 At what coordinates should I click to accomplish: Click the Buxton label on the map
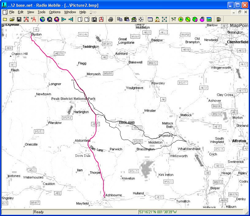(x=36, y=34)
